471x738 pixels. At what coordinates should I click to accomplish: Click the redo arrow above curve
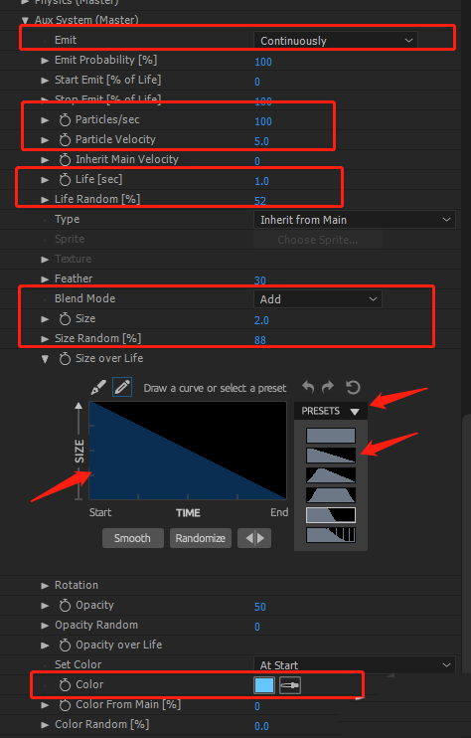(328, 387)
